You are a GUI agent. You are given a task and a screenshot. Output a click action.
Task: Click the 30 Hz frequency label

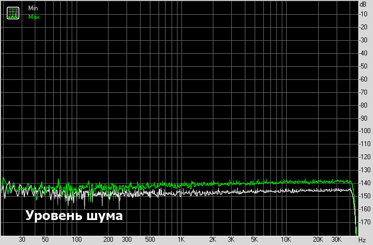click(22, 240)
